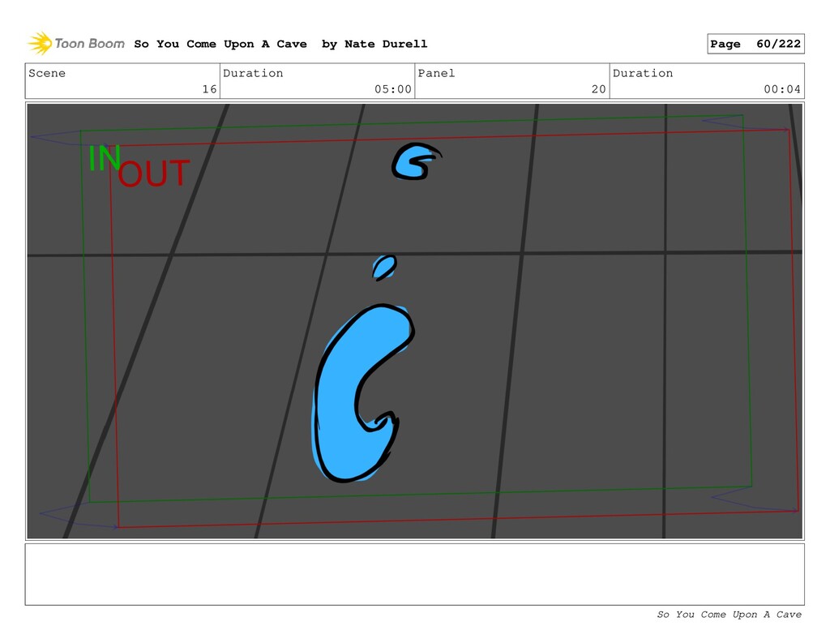Click the author text 'by Nate Durell'

pos(374,44)
